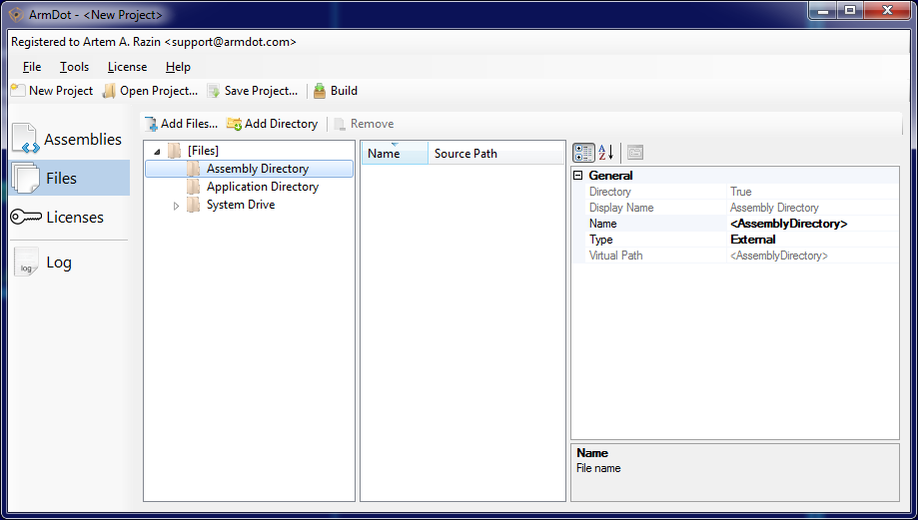Click the Directory value True
This screenshot has width=918, height=520.
click(740, 192)
